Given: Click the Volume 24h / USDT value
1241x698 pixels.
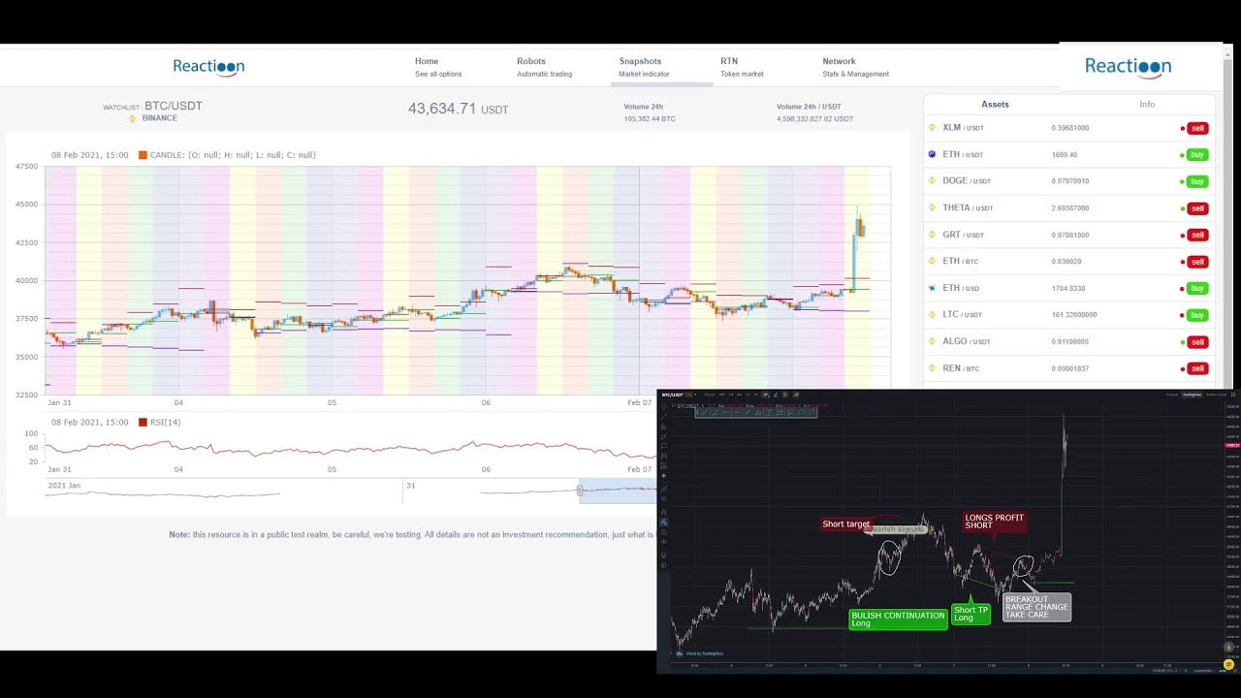Looking at the screenshot, I should pyautogui.click(x=814, y=119).
